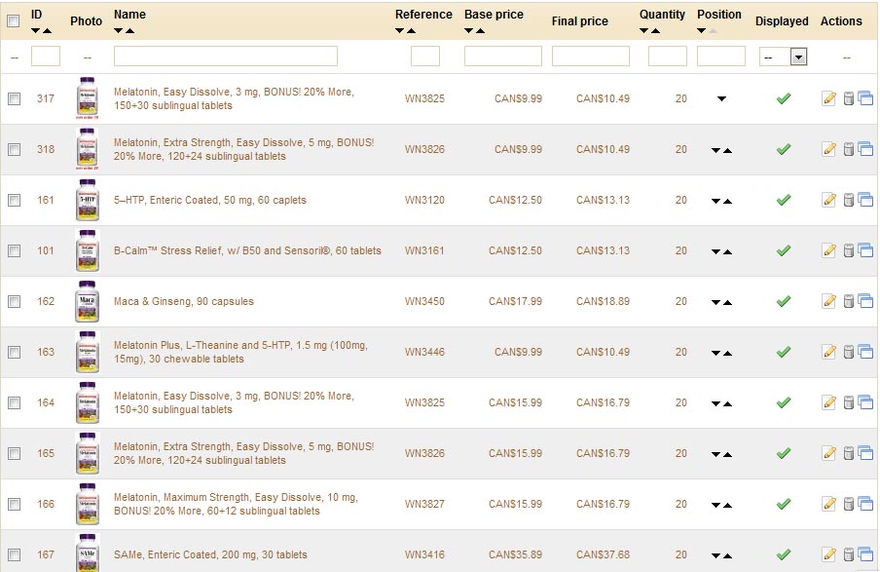This screenshot has height=572, width=880.
Task: Edit Melatonin Plus product 163
Action: (x=829, y=352)
